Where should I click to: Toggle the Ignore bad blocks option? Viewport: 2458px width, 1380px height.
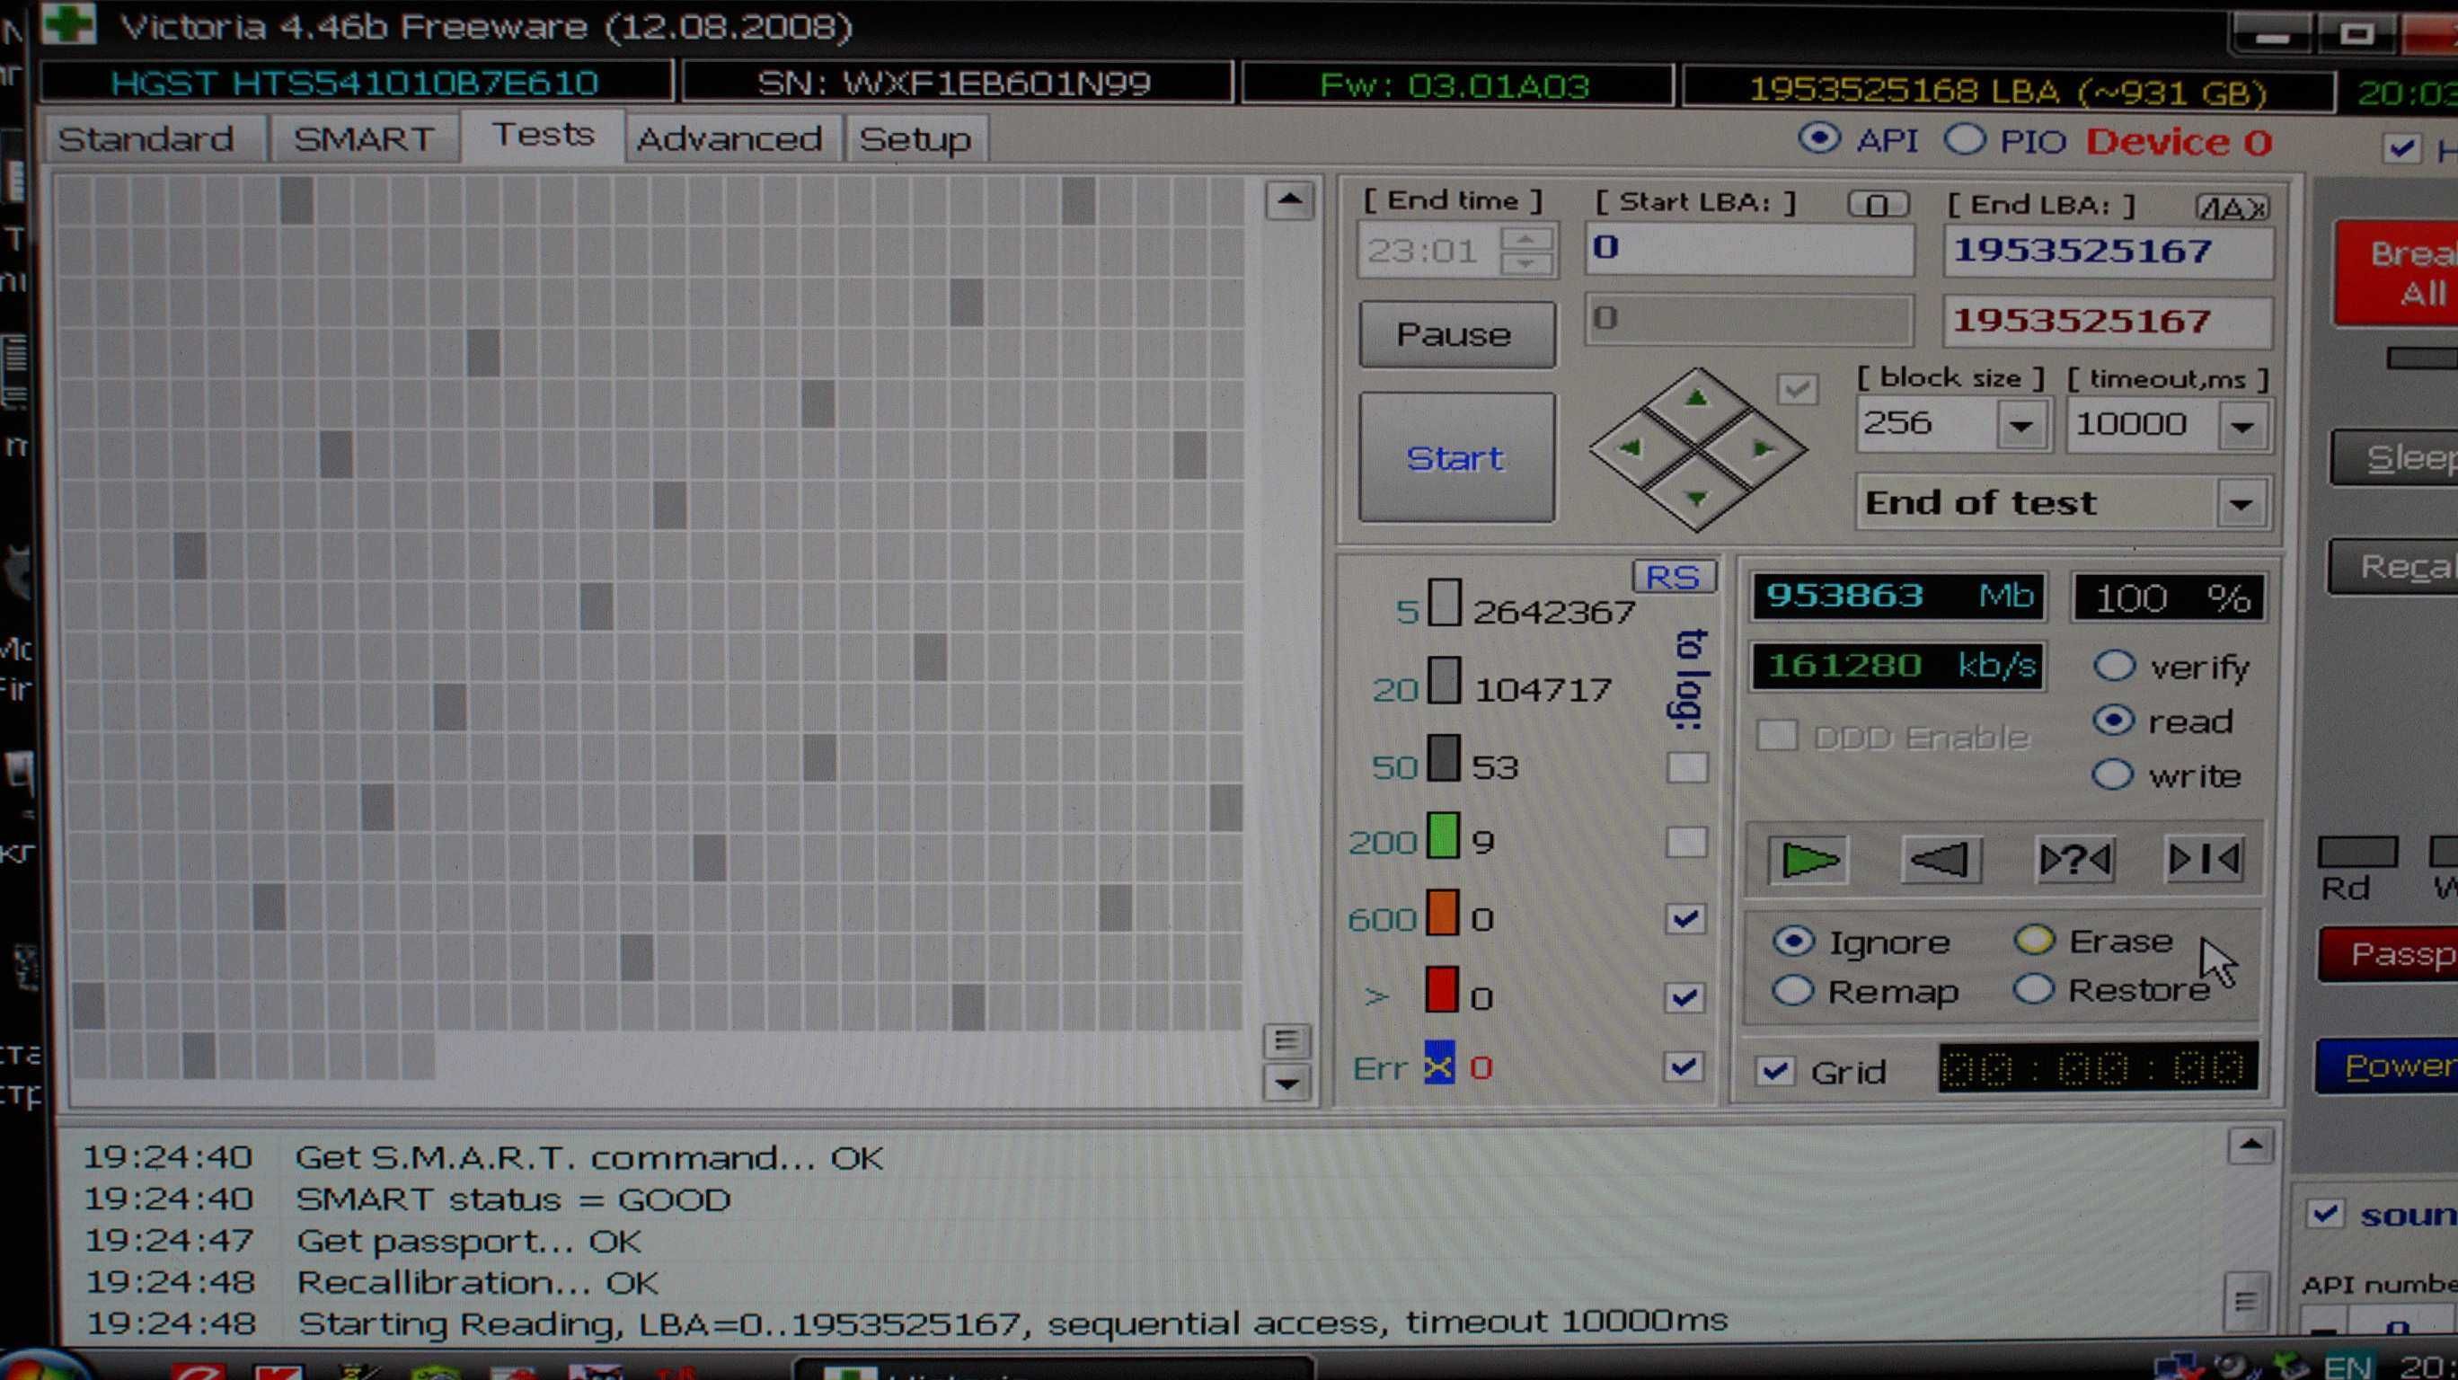[1793, 941]
